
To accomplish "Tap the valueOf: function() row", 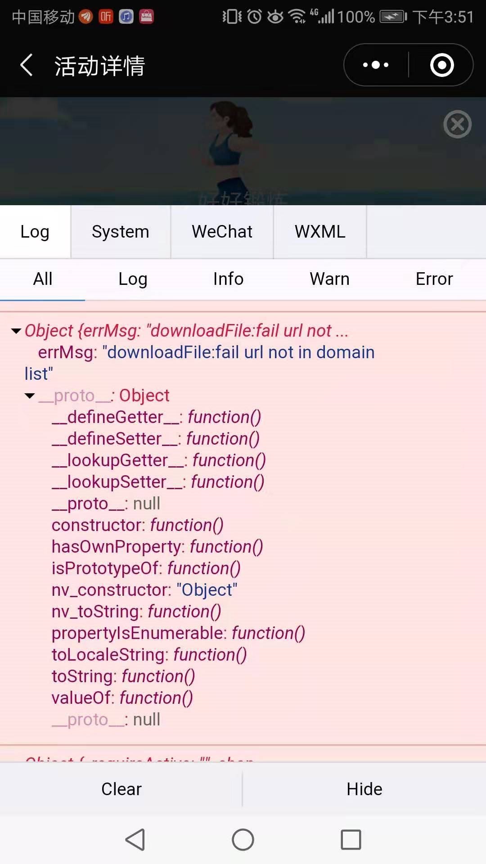I will click(x=122, y=698).
